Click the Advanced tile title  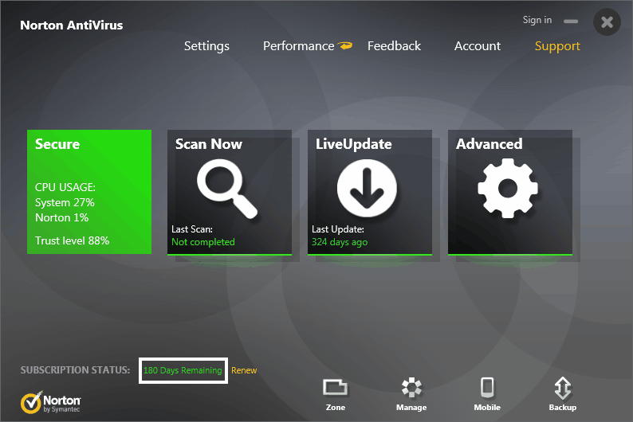point(489,144)
